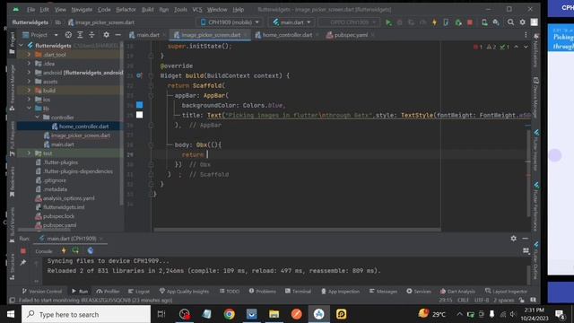Pin the Run tab with the pin icon
Image resolution: width=574 pixels, height=323 pixels.
23,262
